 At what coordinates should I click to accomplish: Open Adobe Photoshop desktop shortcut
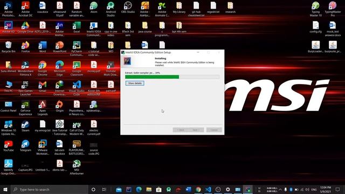9,9
